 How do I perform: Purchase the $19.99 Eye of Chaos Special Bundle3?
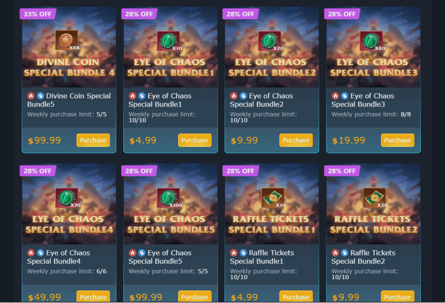coord(398,140)
